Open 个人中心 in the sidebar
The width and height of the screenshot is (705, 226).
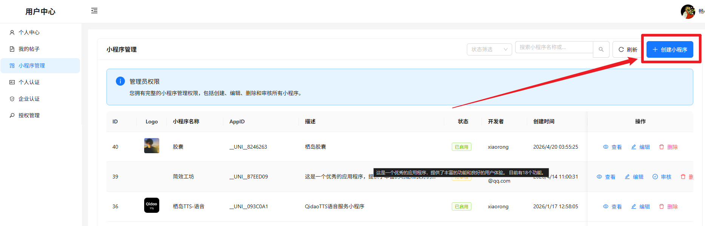(40, 32)
